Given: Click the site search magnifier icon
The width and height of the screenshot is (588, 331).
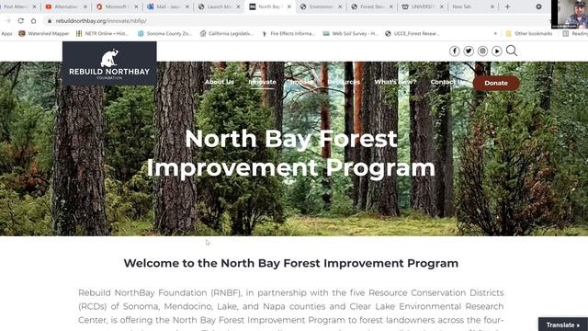Looking at the screenshot, I should tap(512, 51).
